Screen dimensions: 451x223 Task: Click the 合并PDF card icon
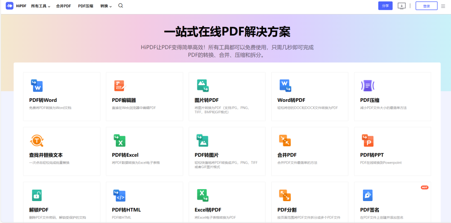[285, 140]
